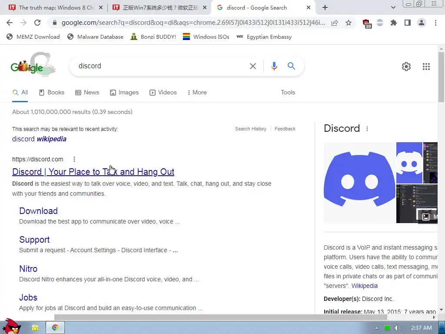The width and height of the screenshot is (445, 334).
Task: Open Egyptian Embassy bookmark
Action: pyautogui.click(x=264, y=37)
